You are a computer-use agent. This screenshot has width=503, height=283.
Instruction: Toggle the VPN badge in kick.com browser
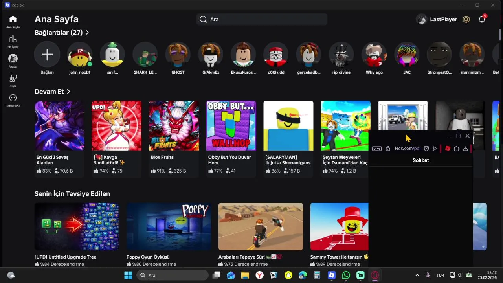pos(376,149)
